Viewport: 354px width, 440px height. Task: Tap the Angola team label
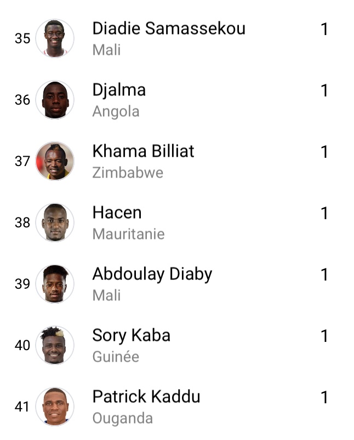coord(116,111)
